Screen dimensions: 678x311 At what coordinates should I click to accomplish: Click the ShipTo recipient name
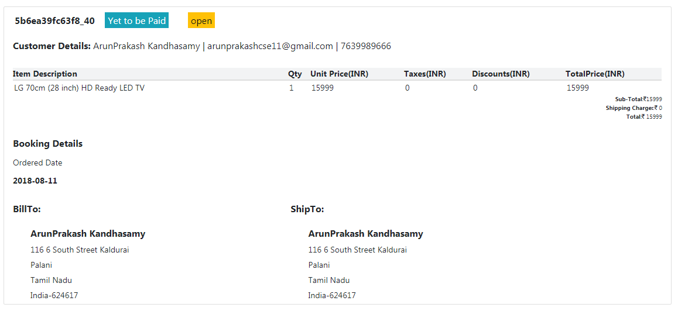click(x=365, y=234)
